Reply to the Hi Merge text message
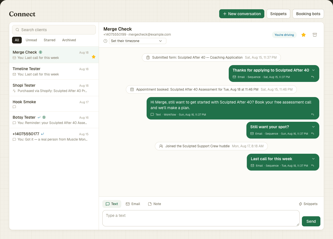333x239 pixels. 313,114
